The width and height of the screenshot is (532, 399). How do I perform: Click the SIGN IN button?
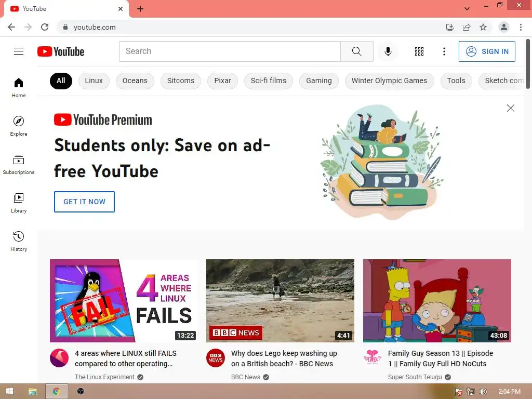tap(487, 51)
